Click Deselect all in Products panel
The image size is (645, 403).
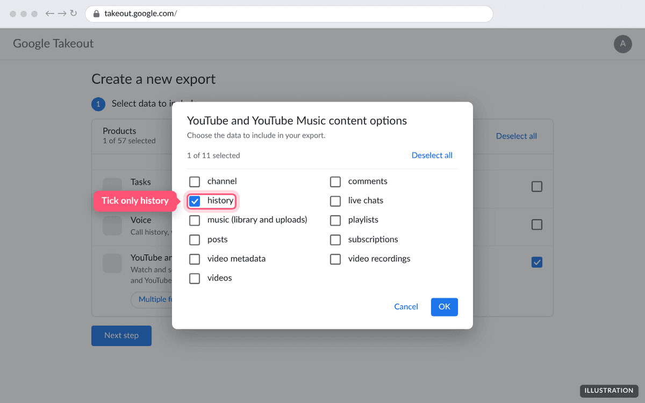click(517, 136)
